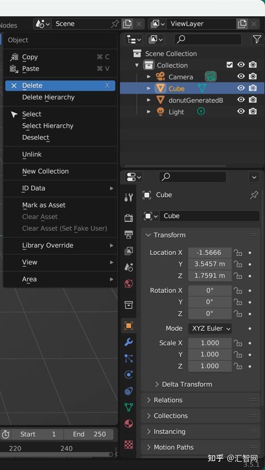This screenshot has height=470, width=265.
Task: Expand the Delta Transform section
Action: (x=157, y=384)
